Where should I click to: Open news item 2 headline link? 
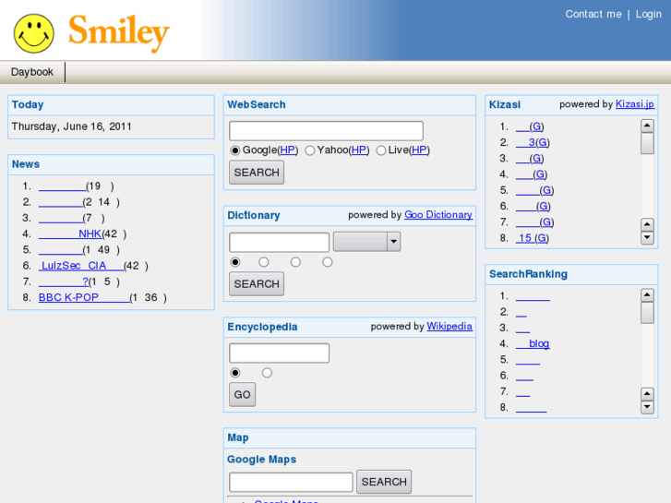(x=60, y=202)
